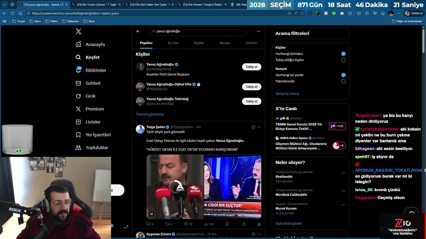Open more options on Tolga Şahin post
426x239 pixels.
259,127
